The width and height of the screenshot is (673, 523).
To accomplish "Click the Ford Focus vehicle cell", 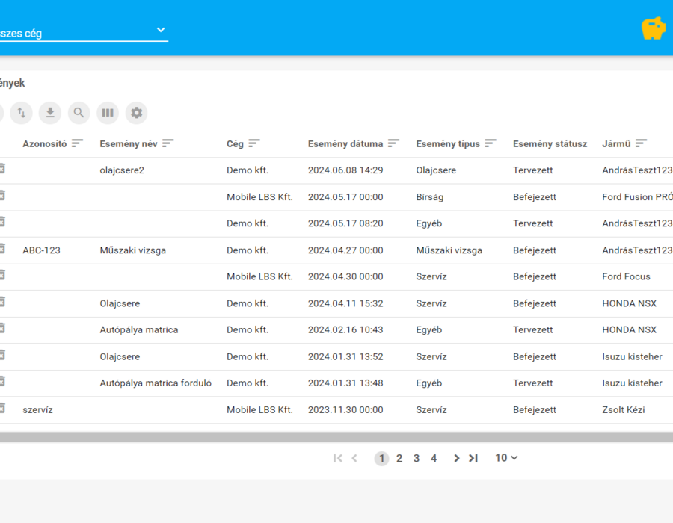I will 626,277.
